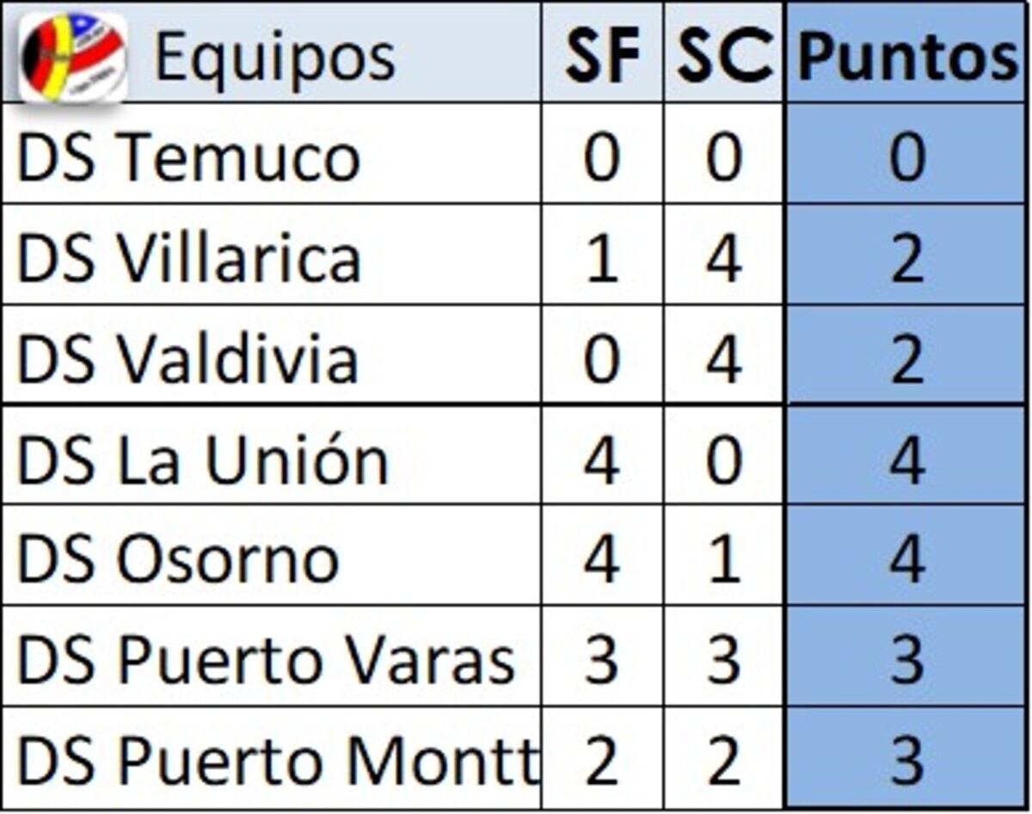Select DS Valdivia's SF value 0

tap(602, 355)
